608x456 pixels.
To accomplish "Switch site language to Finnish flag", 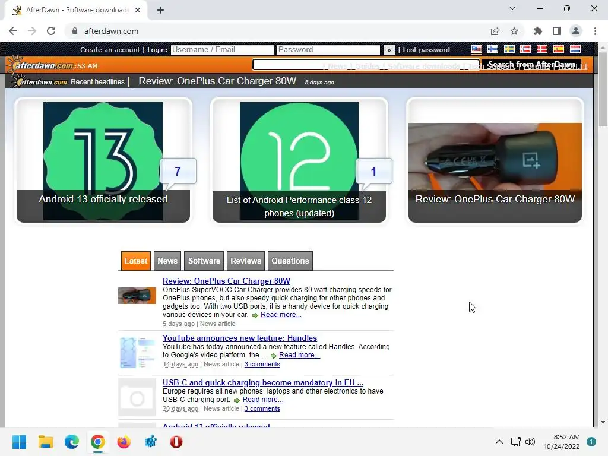I will pos(493,49).
